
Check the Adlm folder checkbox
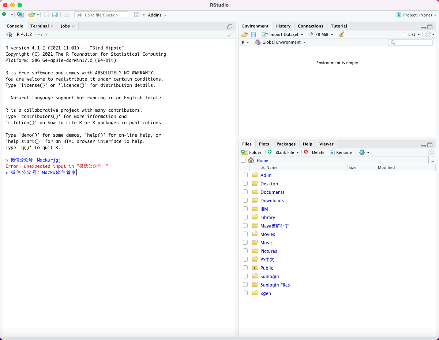pyautogui.click(x=245, y=175)
